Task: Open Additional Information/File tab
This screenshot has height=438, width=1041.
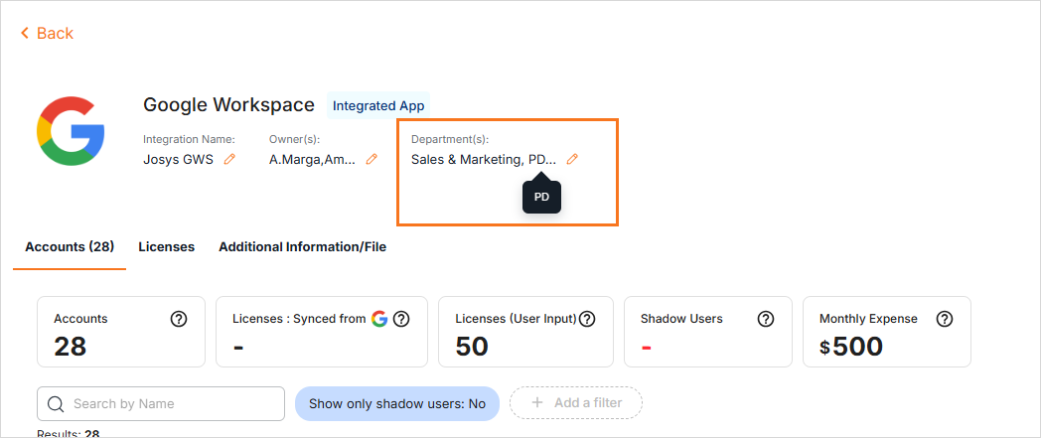Action: (x=303, y=247)
